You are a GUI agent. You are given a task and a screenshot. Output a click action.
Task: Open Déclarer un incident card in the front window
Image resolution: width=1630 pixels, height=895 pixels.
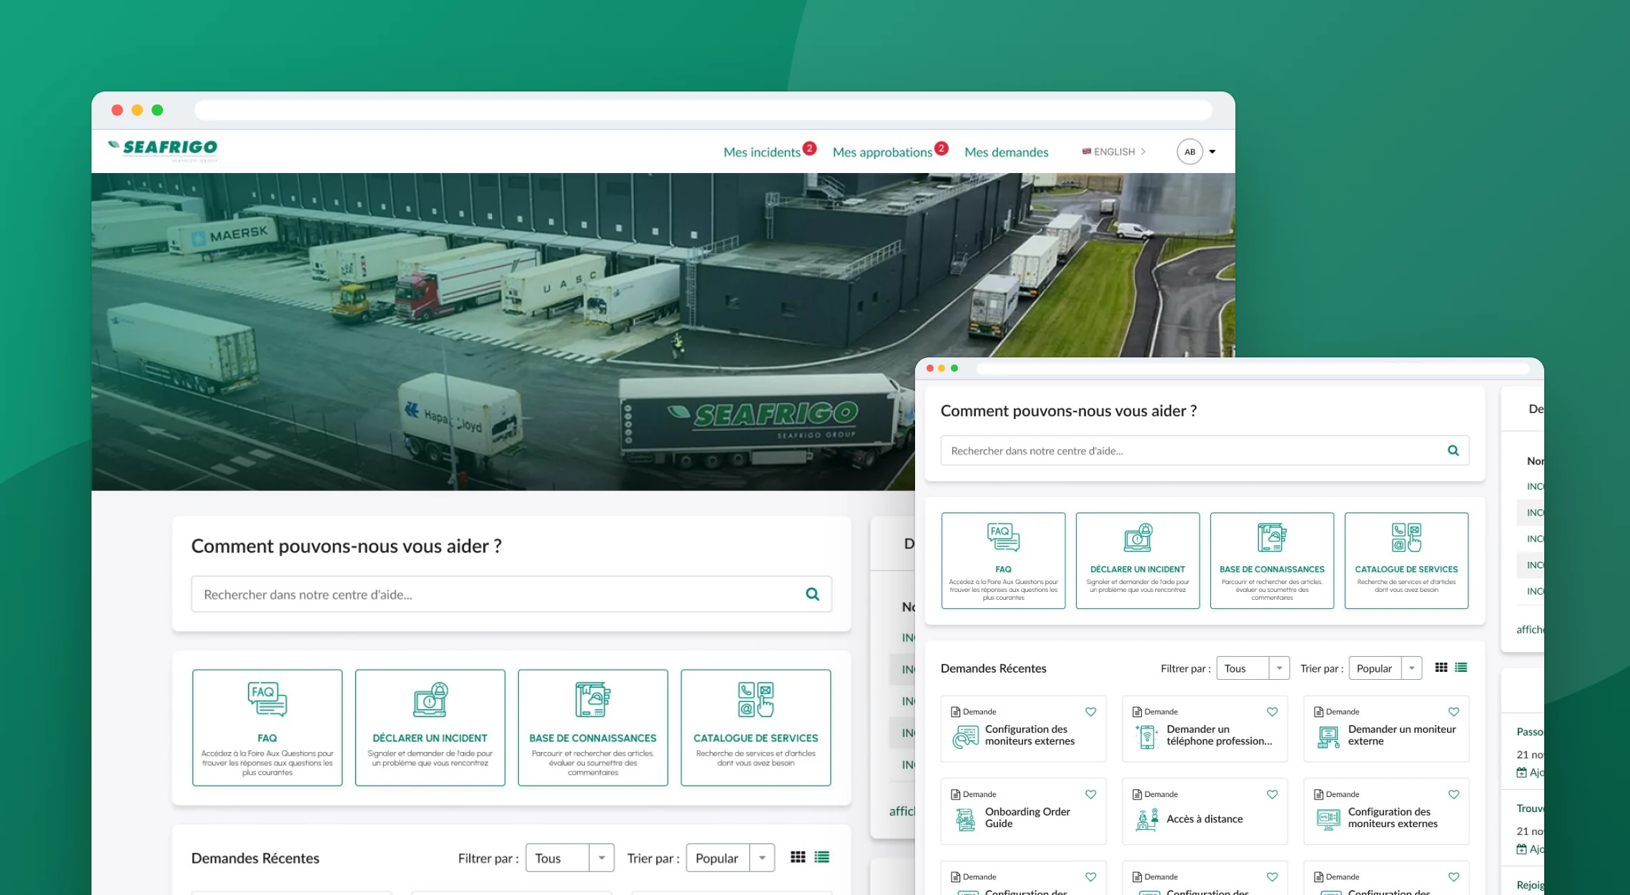[x=1137, y=560]
